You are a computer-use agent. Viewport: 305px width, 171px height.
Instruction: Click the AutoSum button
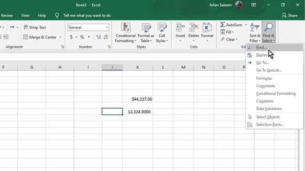tap(231, 25)
